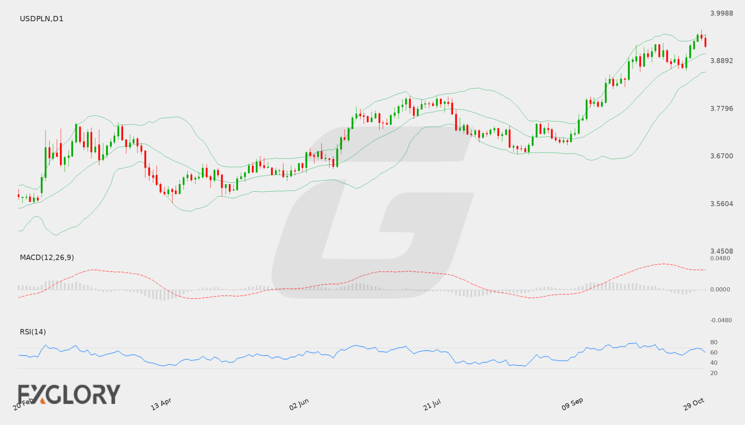Click the 20 Feb date label
Image resolution: width=745 pixels, height=425 pixels.
pyautogui.click(x=23, y=404)
